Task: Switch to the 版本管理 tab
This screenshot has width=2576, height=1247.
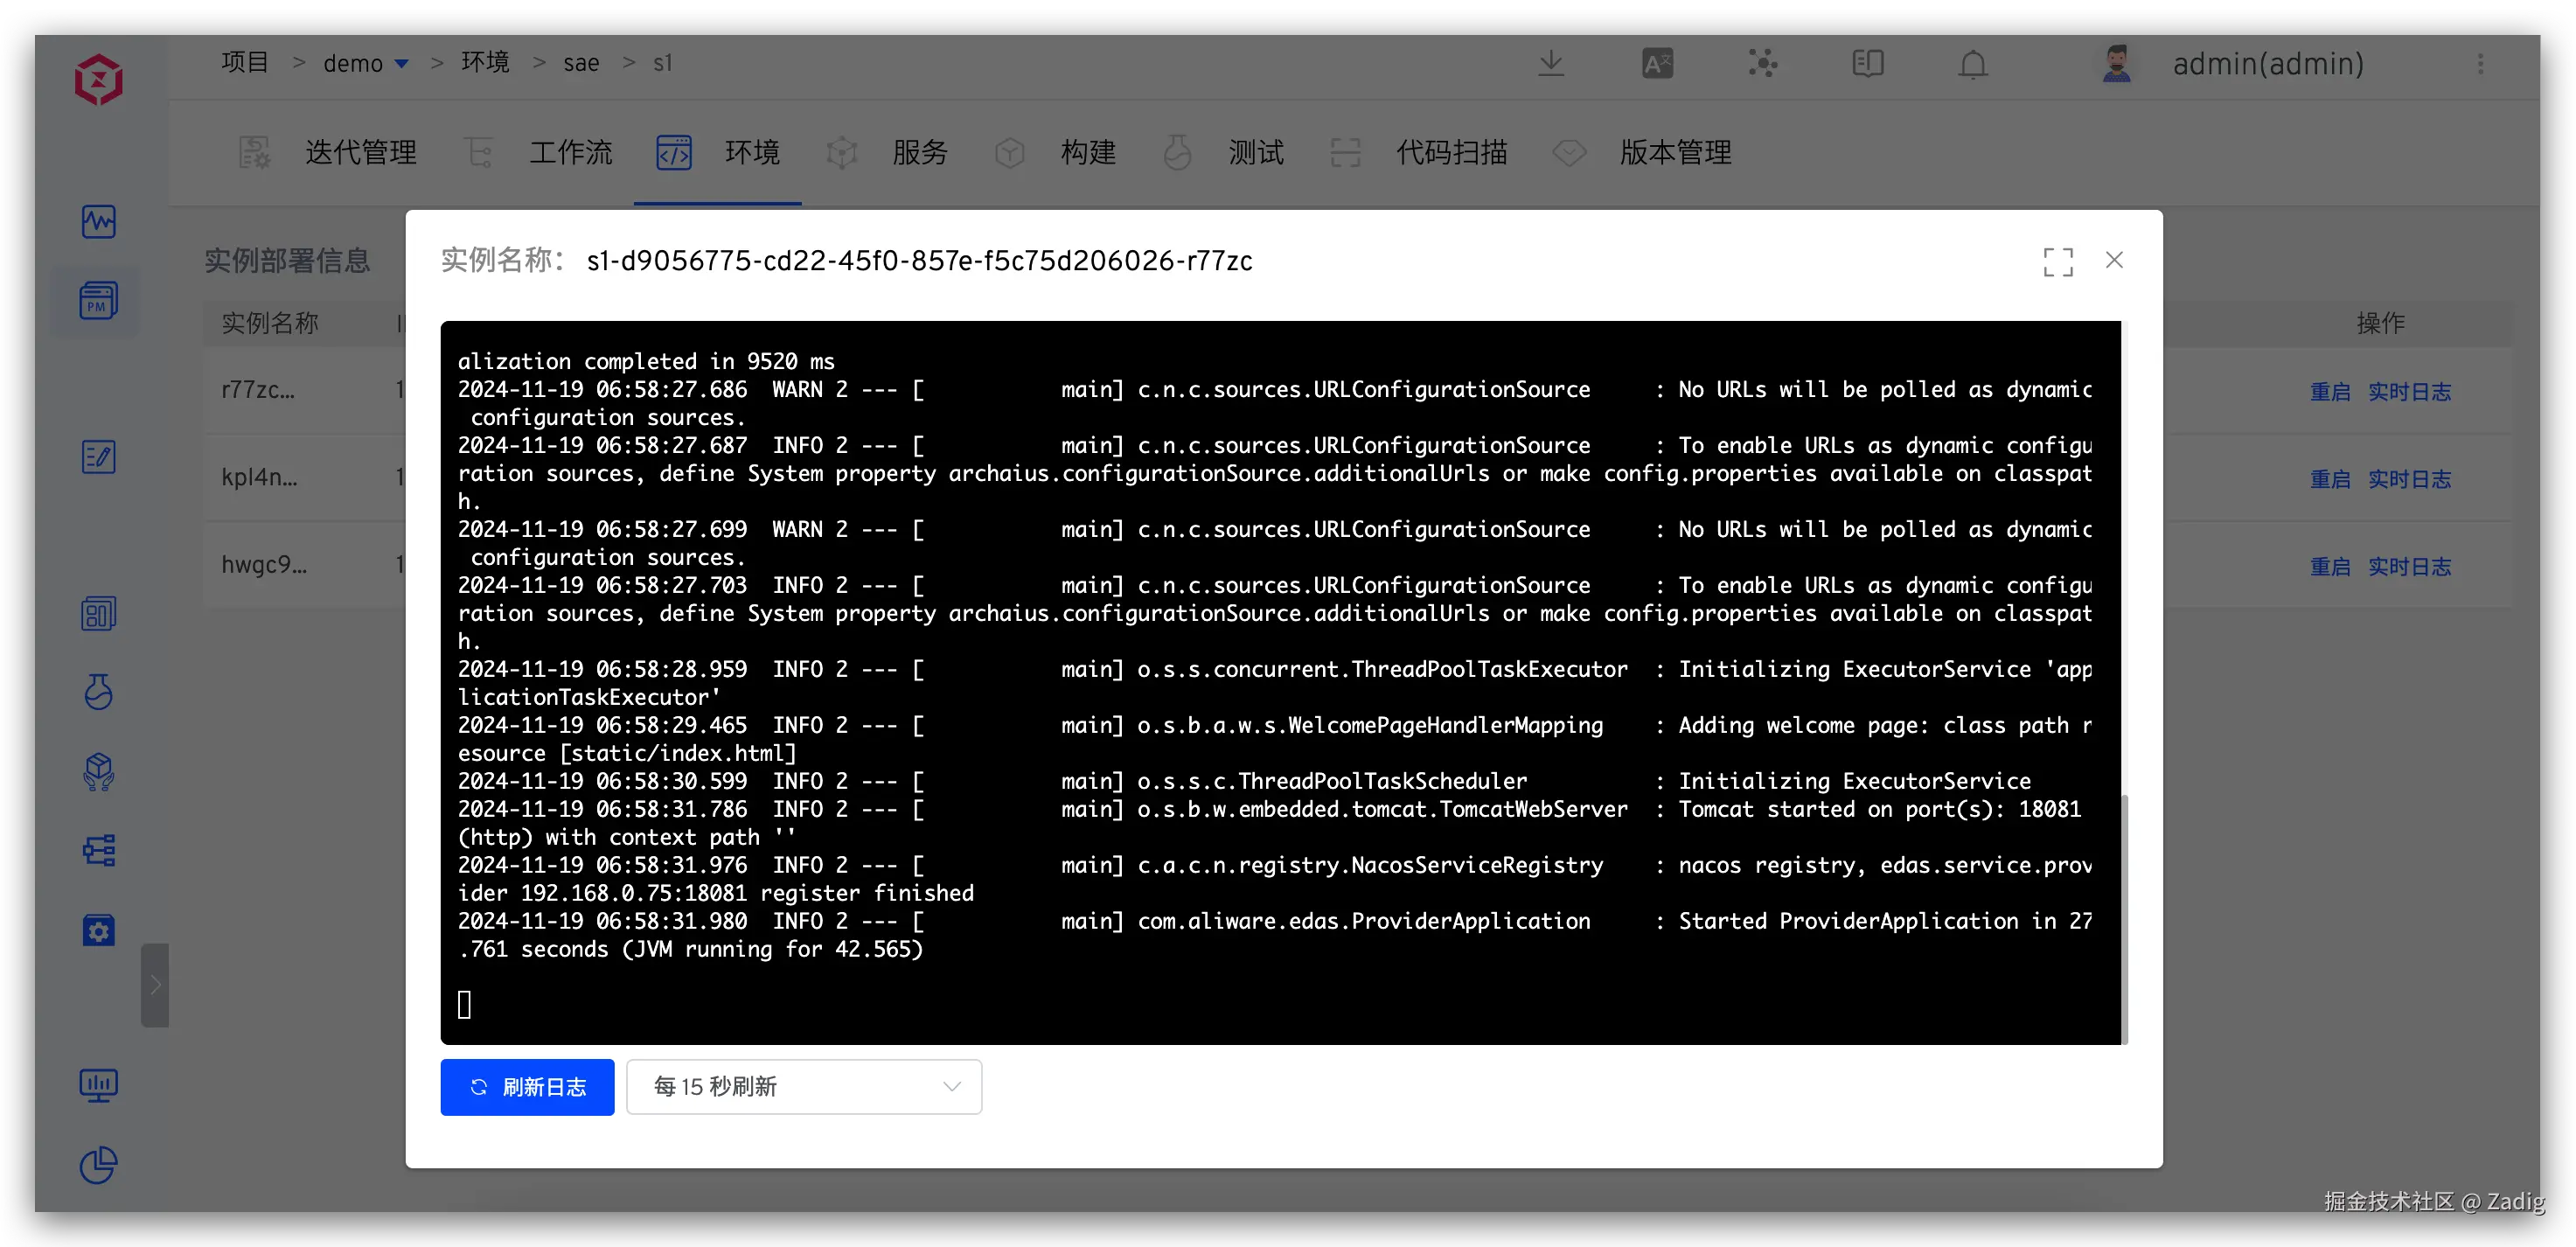Action: click(1675, 152)
